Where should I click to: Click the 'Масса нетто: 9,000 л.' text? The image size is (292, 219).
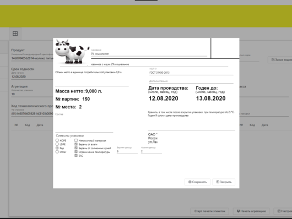coord(79,91)
